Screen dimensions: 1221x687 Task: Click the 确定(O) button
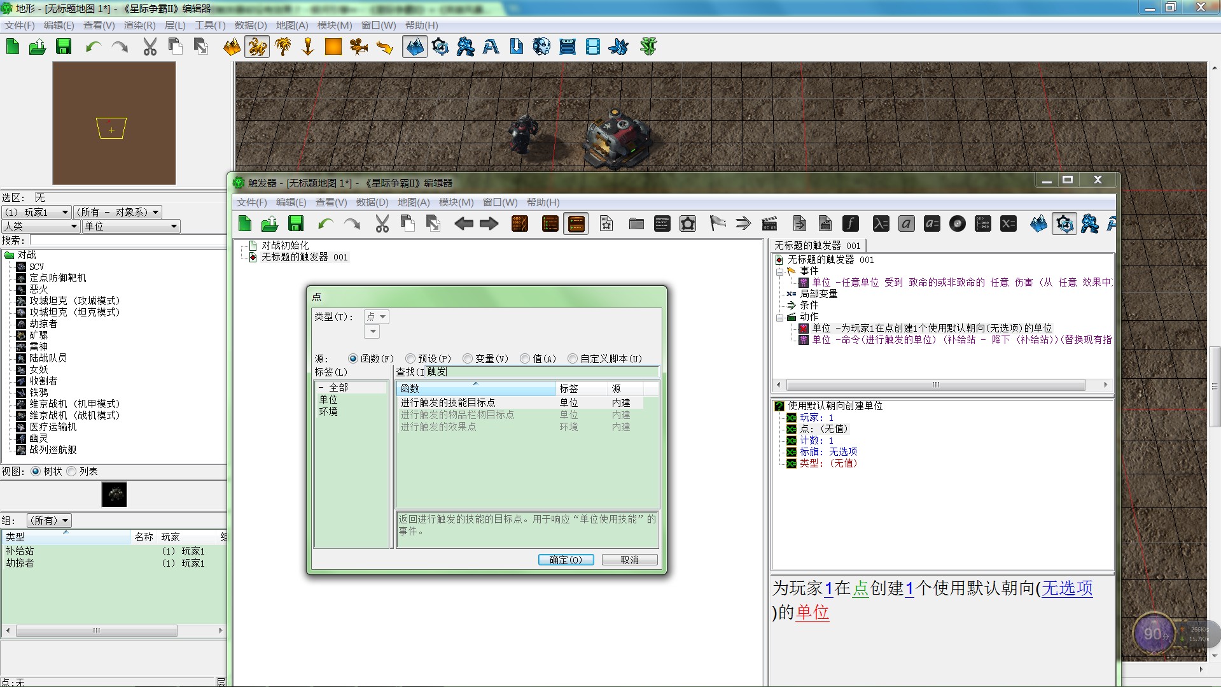point(566,560)
